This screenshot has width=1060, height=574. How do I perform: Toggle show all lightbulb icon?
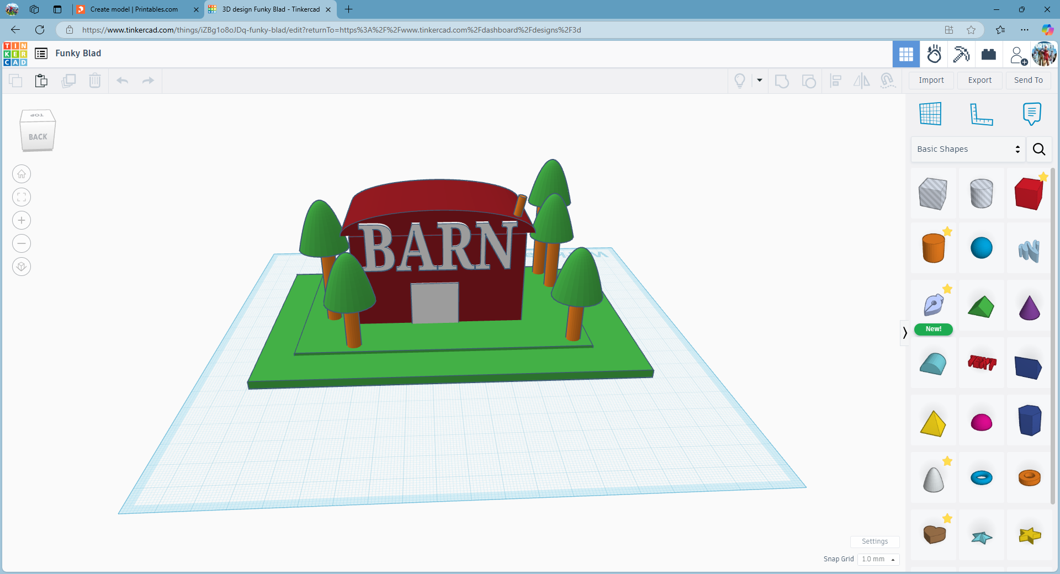740,81
